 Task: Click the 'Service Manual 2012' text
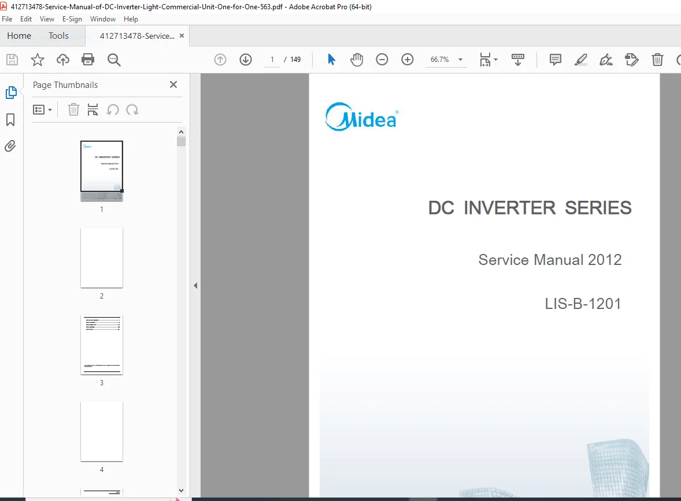tap(550, 260)
